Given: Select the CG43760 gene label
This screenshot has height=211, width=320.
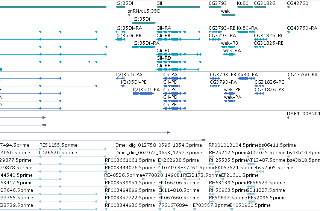Looking at the screenshot, I should click(297, 3).
